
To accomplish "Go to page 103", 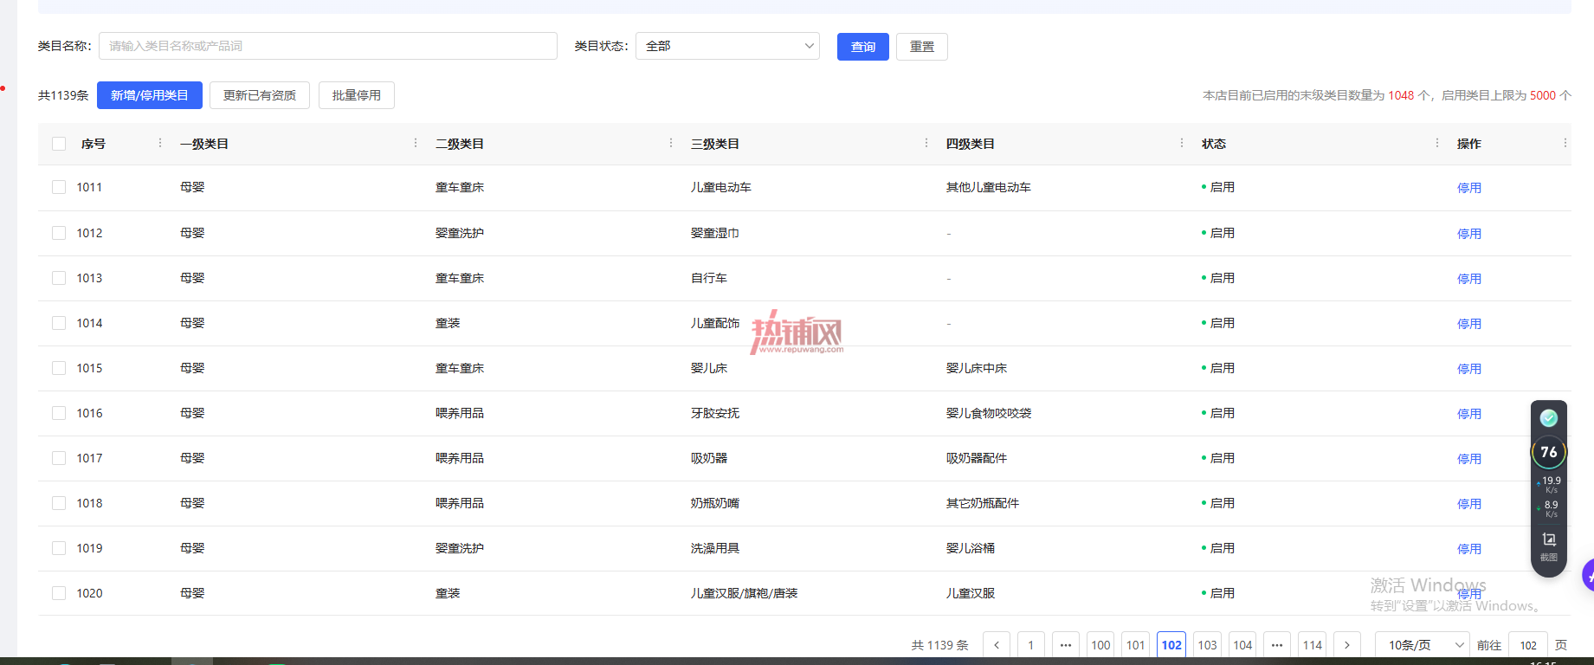I will pyautogui.click(x=1207, y=645).
